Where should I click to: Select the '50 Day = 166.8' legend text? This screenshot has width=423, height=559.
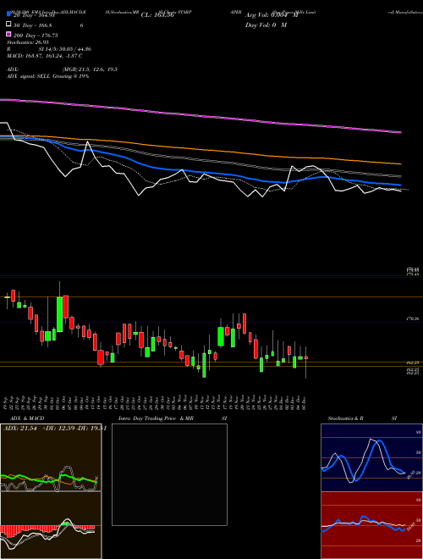tap(33, 25)
